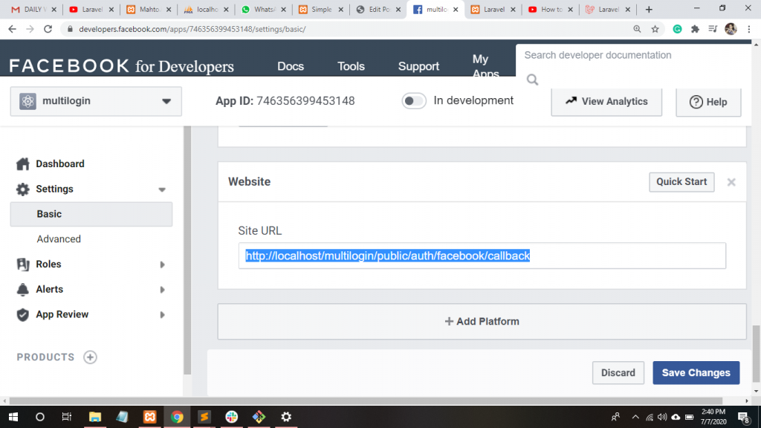Click the Roles icon in sidebar

pyautogui.click(x=23, y=264)
